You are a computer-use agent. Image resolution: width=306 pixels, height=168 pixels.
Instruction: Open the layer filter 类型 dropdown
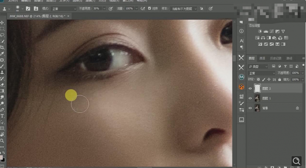coord(258,67)
